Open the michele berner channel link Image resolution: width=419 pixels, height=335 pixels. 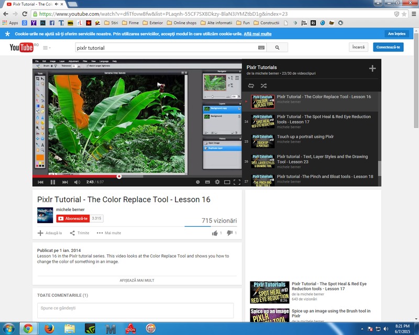pos(70,210)
